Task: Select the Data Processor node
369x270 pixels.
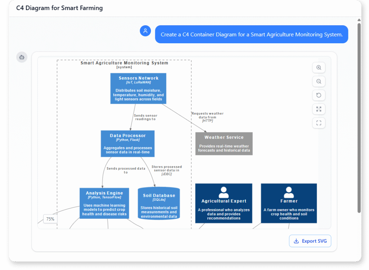Action: [x=128, y=143]
